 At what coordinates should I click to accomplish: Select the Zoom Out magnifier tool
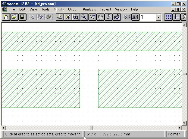pyautogui.click(x=84, y=17)
